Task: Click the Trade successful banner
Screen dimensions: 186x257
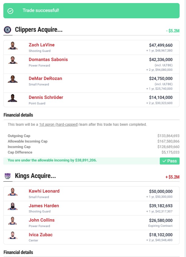Action: [91, 11]
